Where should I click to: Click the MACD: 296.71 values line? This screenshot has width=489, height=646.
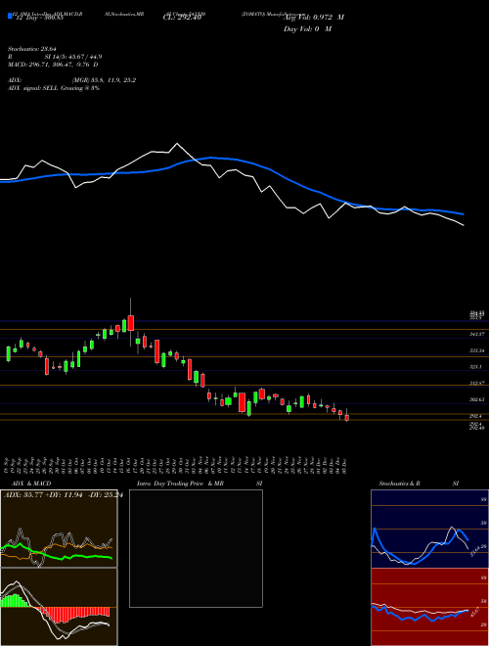[53, 65]
